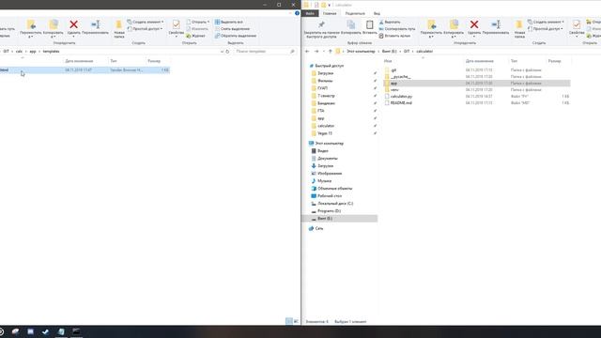Open Quick access in navigation pane
Screen dimensions: 601x338
[x=329, y=66]
